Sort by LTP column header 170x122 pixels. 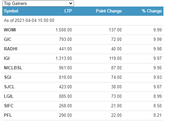coord(68,11)
